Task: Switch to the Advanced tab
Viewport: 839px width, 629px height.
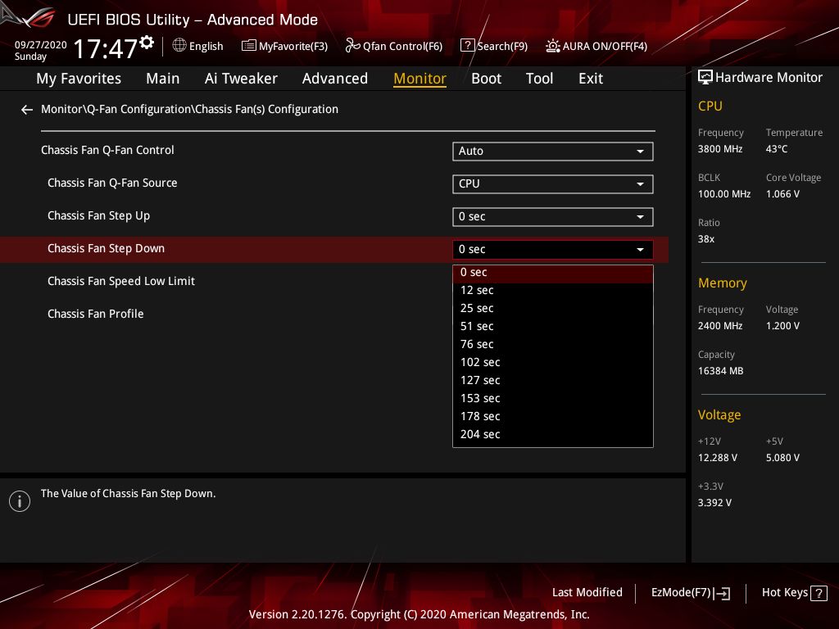Action: pyautogui.click(x=335, y=79)
